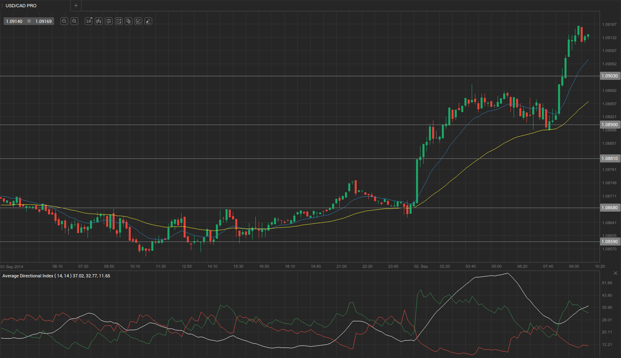Viewport: 621px width, 358px height.
Task: Open the chart type picker icon
Action: 119,21
